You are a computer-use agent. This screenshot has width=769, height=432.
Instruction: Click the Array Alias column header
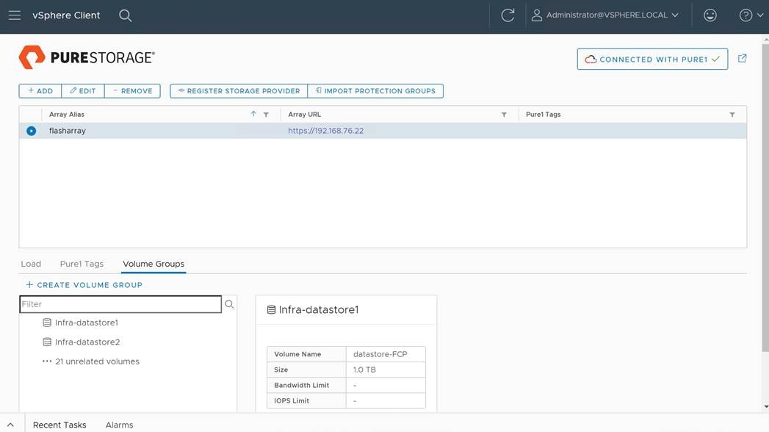pyautogui.click(x=67, y=115)
